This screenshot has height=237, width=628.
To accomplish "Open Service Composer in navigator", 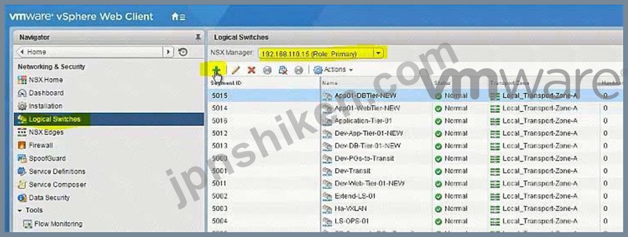I will 57,184.
